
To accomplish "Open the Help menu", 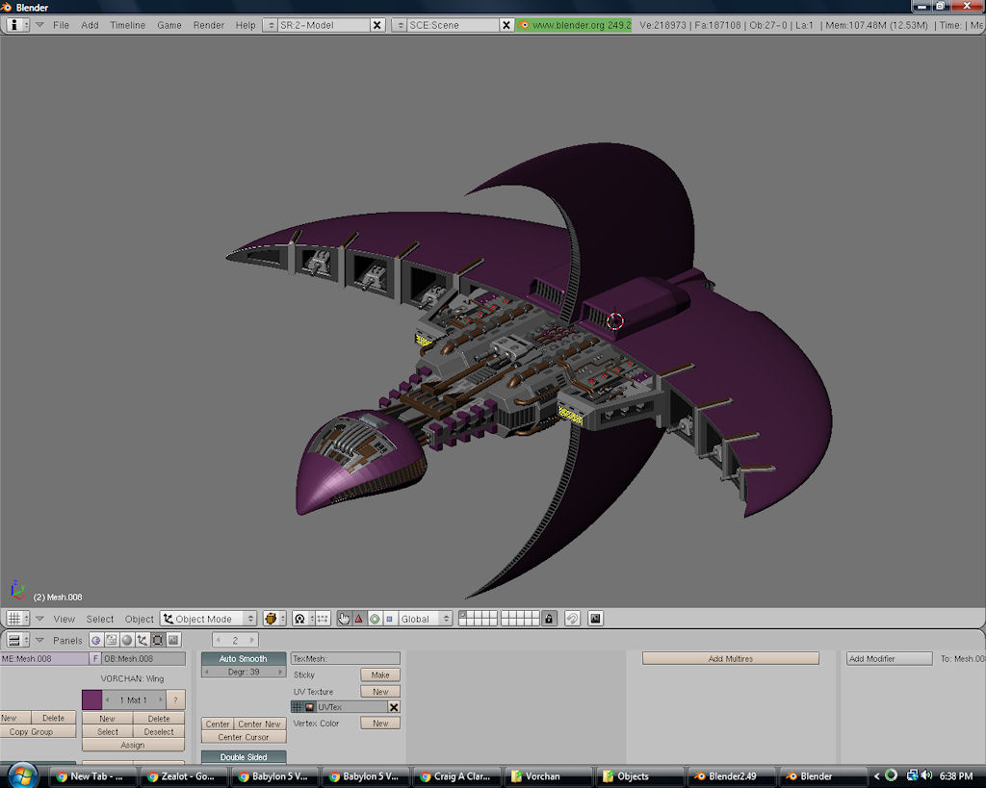I will pyautogui.click(x=246, y=25).
